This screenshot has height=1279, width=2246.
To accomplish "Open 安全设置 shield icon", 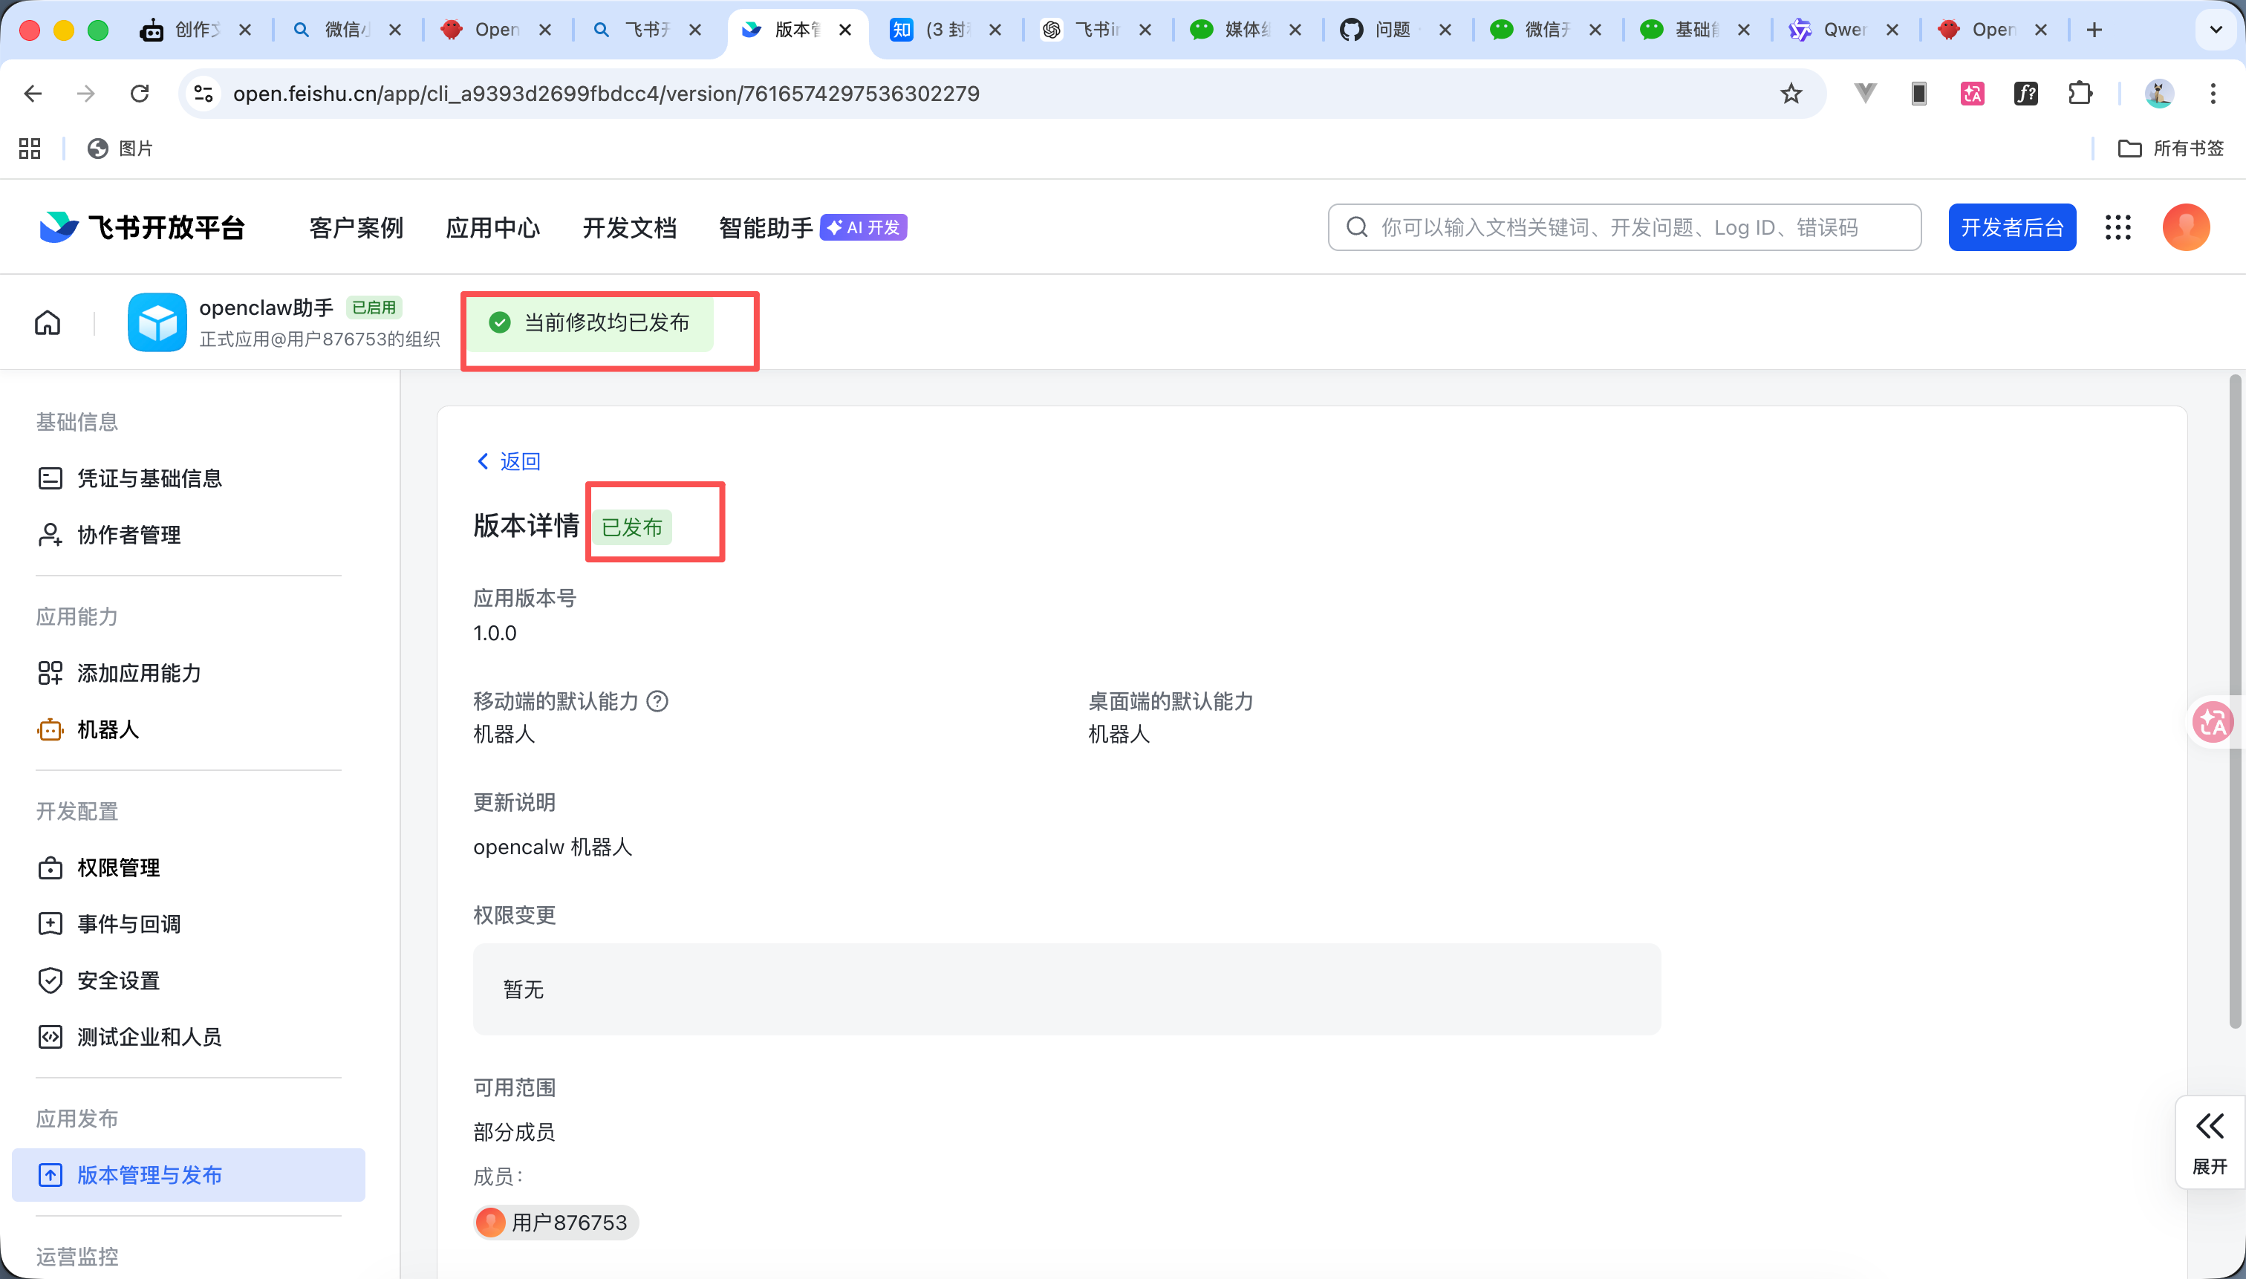I will pos(50,980).
